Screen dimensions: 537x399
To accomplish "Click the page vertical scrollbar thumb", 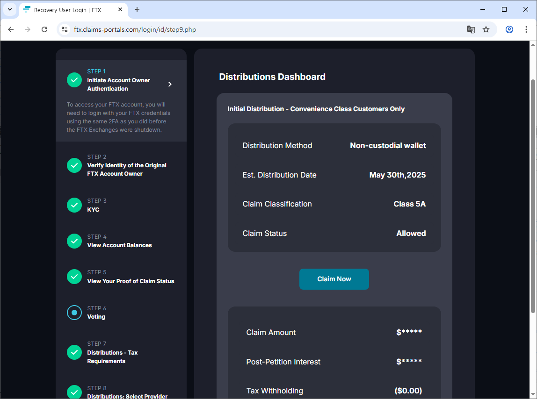I will click(x=532, y=196).
